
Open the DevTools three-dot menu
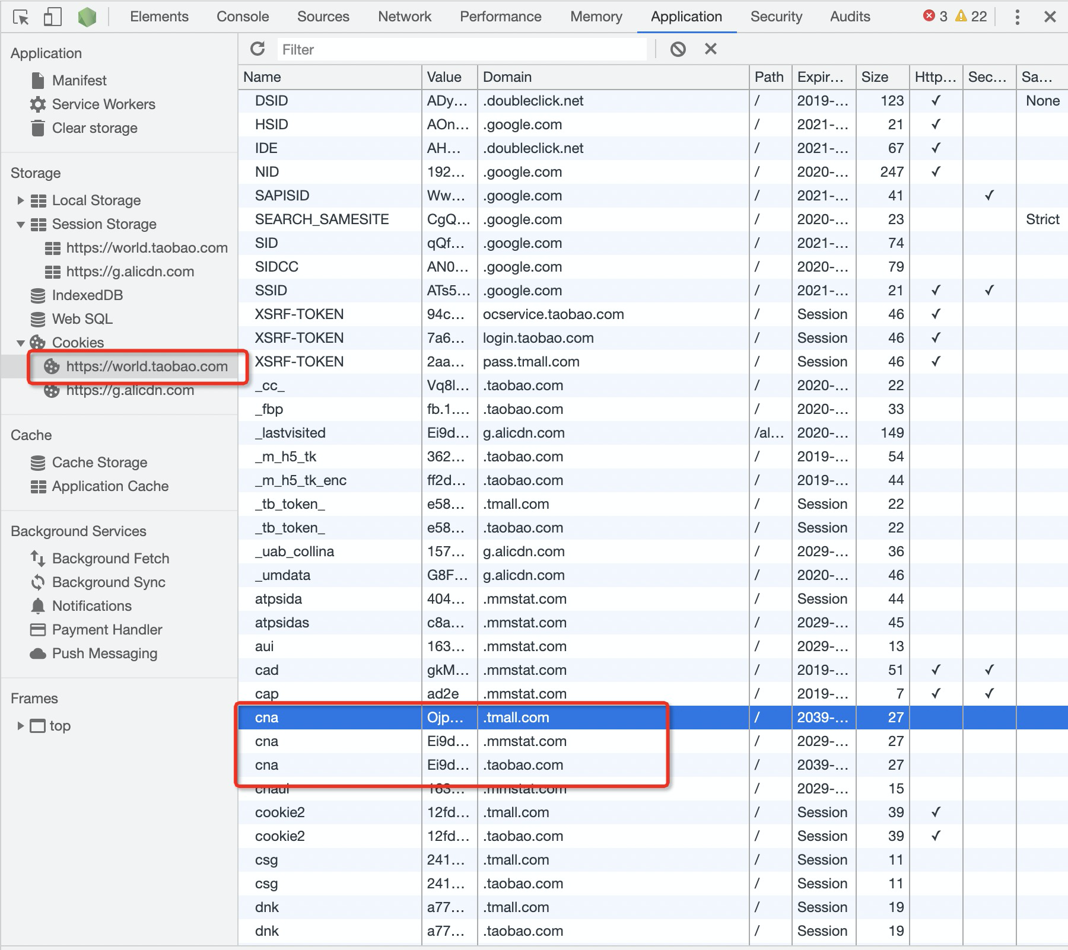pos(1018,17)
